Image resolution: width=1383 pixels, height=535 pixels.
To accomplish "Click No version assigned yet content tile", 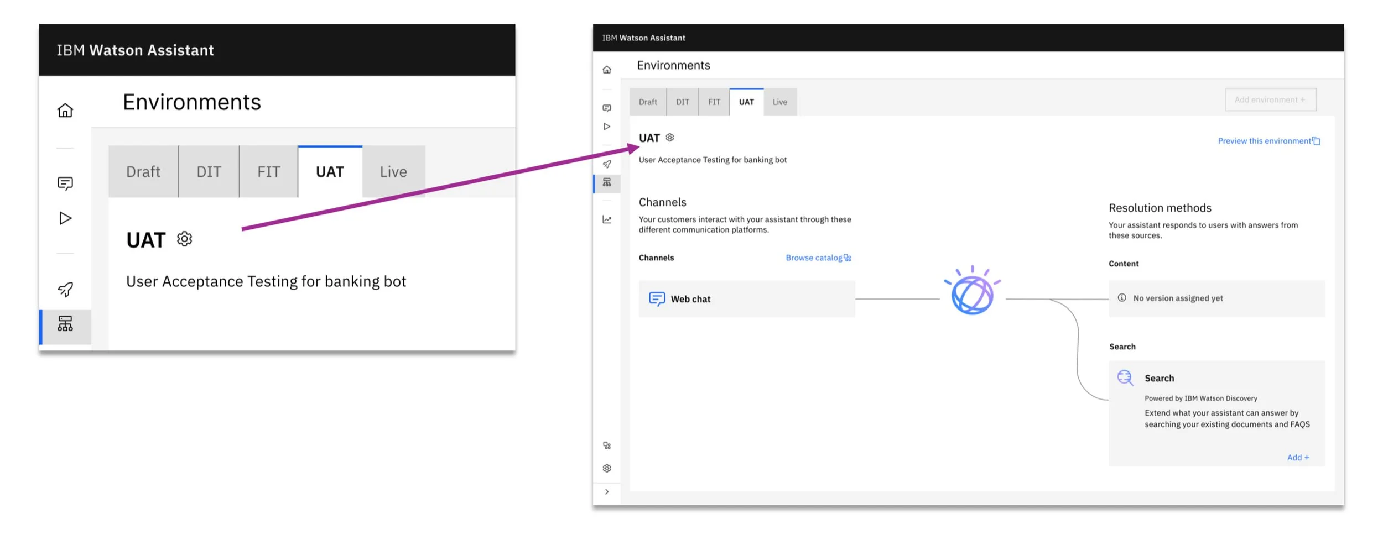I will (1217, 298).
